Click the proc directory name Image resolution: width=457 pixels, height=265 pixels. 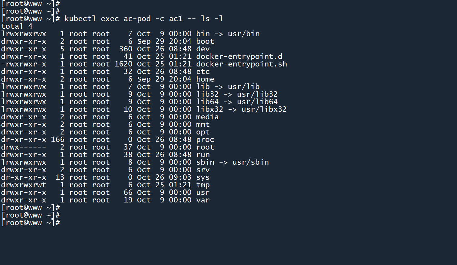(x=205, y=140)
